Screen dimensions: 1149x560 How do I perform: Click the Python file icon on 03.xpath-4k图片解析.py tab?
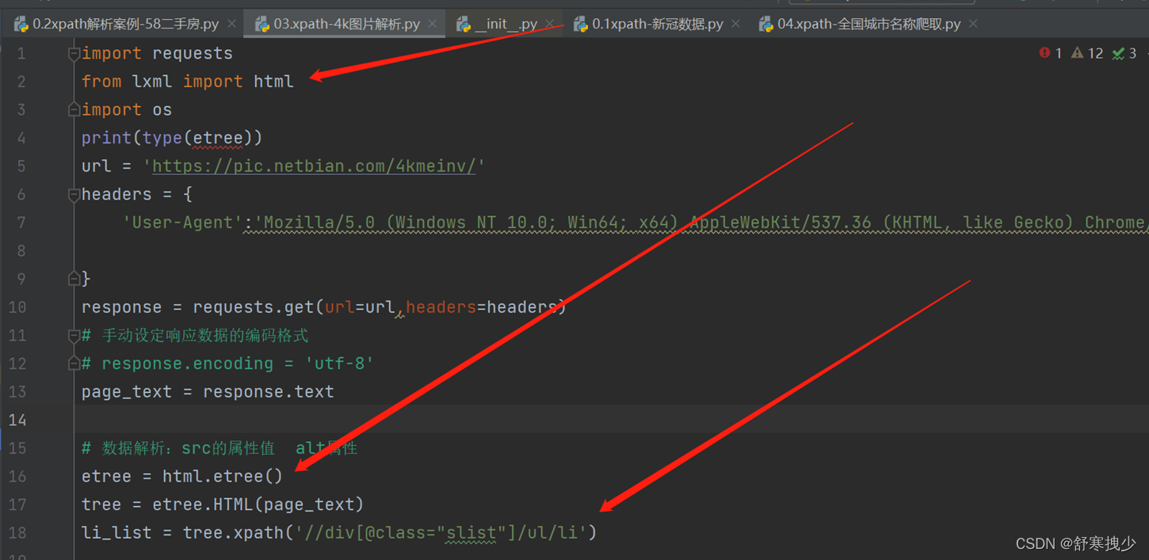(261, 24)
